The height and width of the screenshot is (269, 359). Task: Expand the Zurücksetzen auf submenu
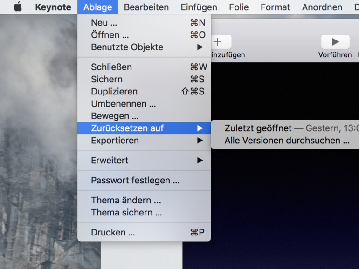[144, 128]
